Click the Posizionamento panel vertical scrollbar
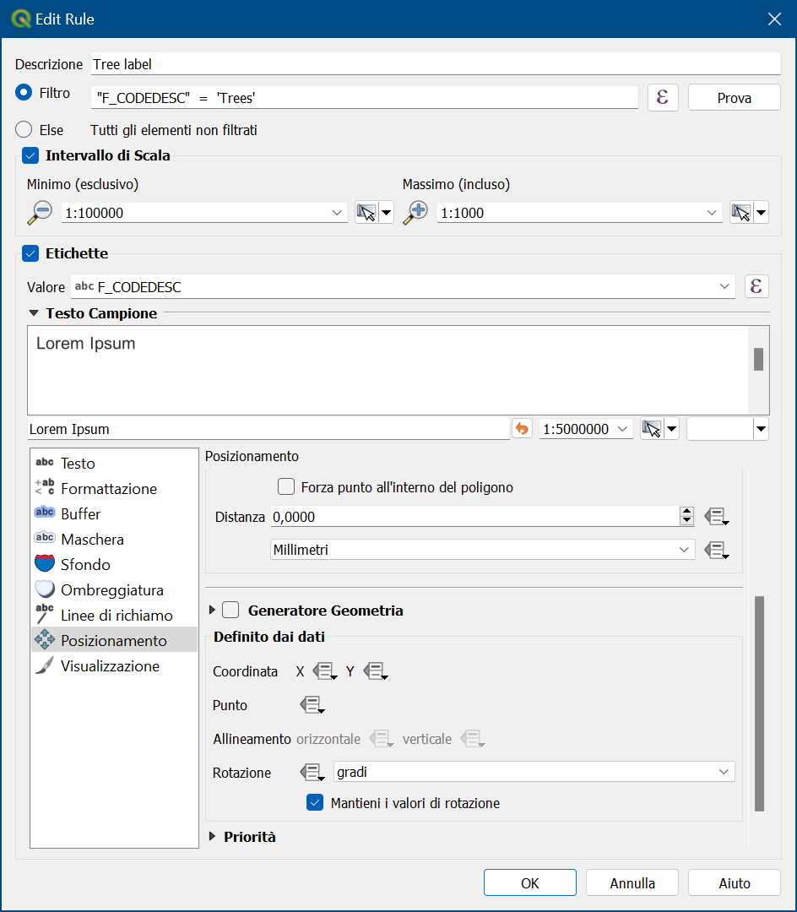 tap(759, 703)
